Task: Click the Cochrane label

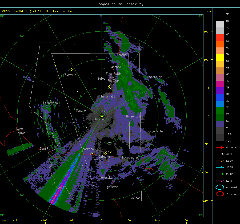Action: pyautogui.click(x=87, y=149)
